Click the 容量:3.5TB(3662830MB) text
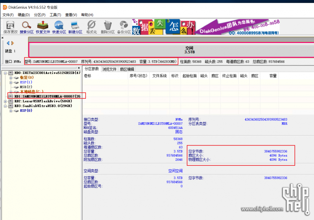The image size is (314, 220). tap(158, 62)
